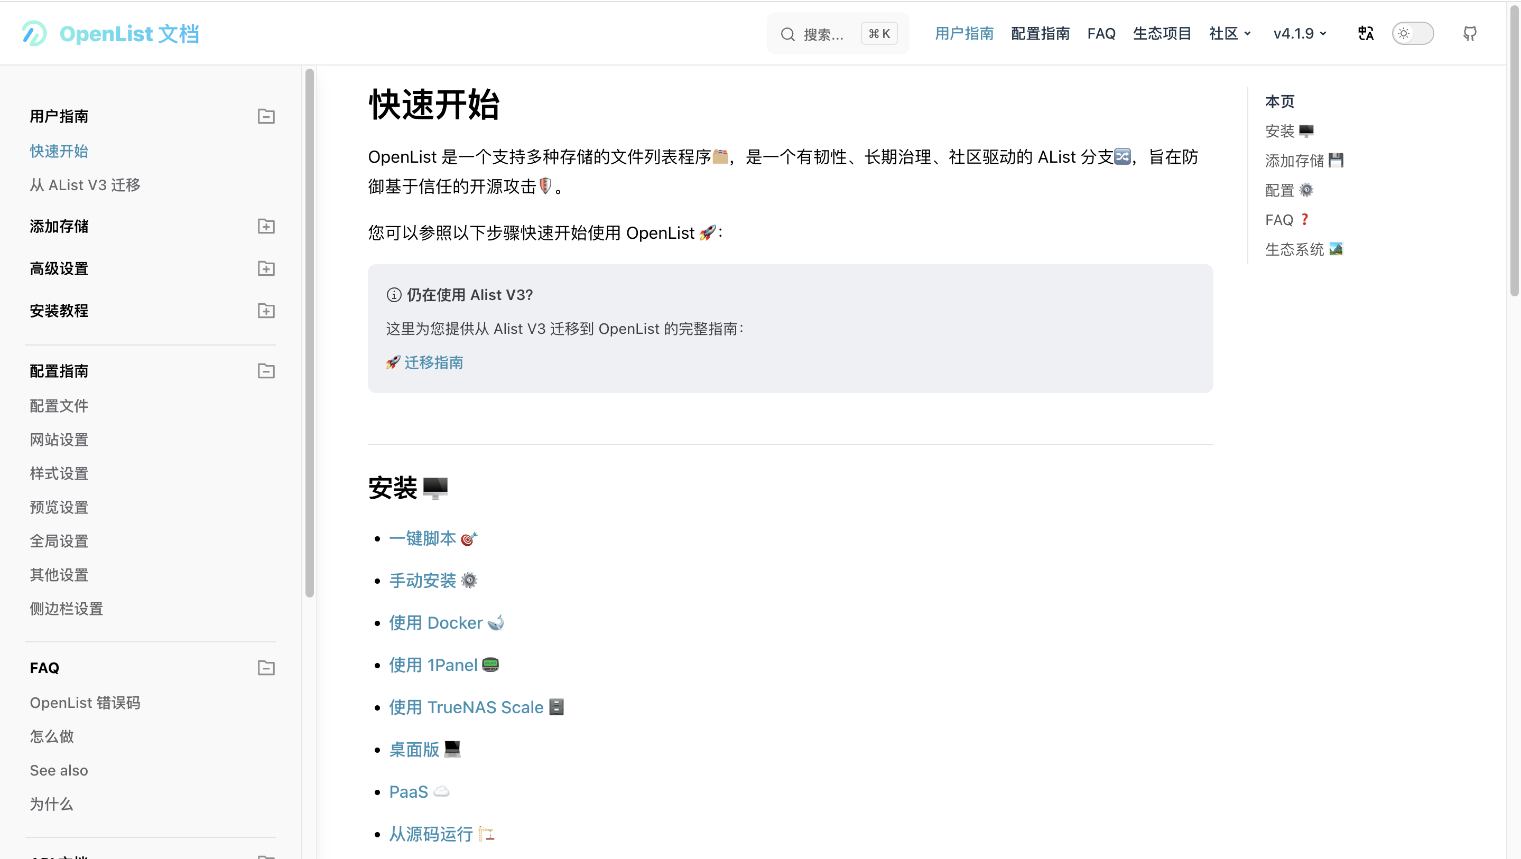Open the 使用 Docker install link
The width and height of the screenshot is (1521, 859).
(x=436, y=623)
